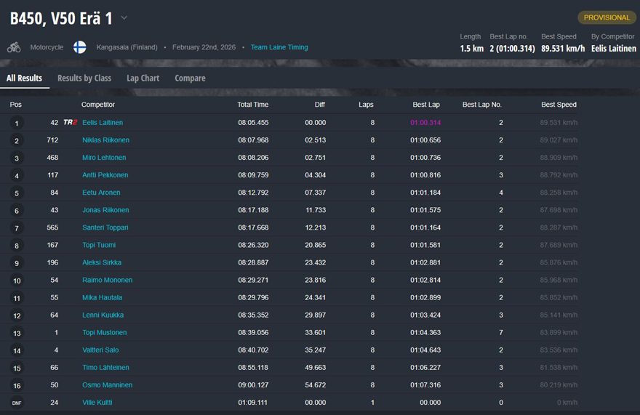
Task: Open the Lap Chart tab
Action: click(143, 78)
